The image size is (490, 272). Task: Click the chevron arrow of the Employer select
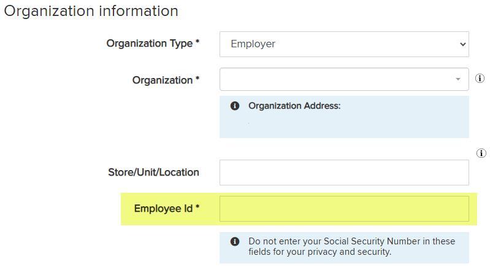(x=462, y=44)
